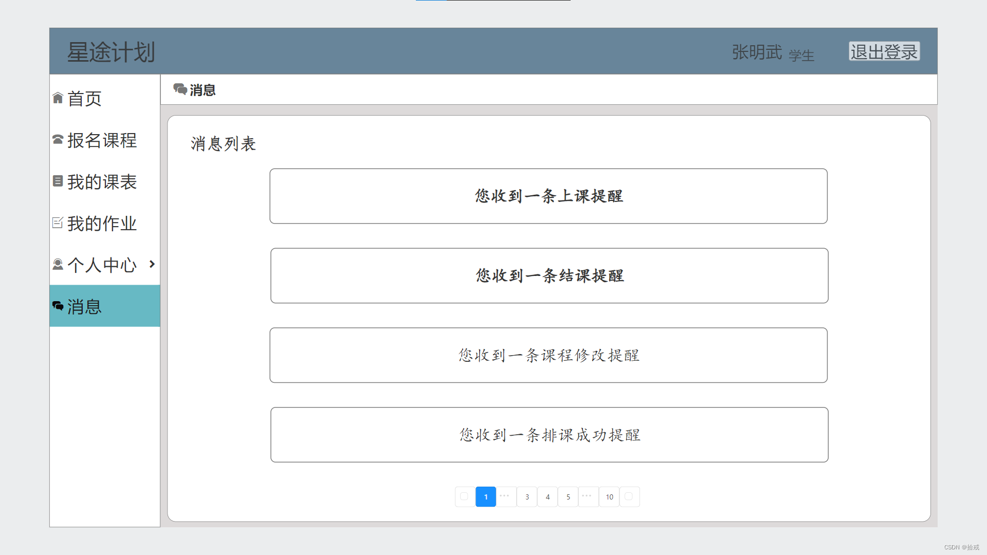The image size is (987, 555).
Task: Open the 报名课程 menu item
Action: pyautogui.click(x=102, y=140)
